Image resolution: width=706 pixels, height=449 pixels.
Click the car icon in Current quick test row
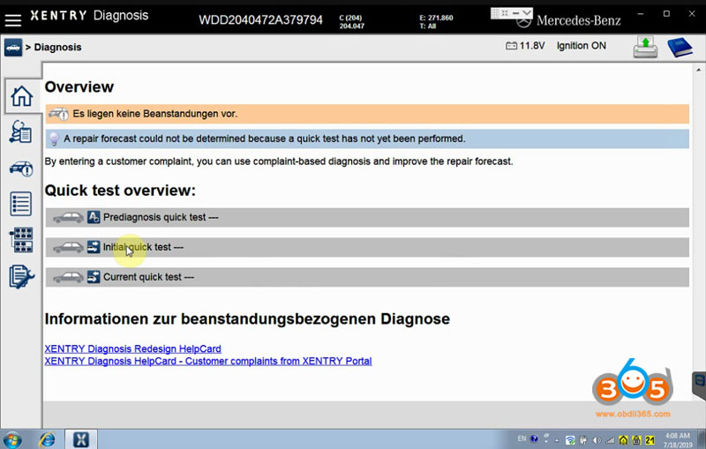tap(68, 278)
